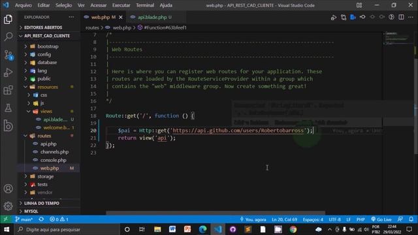The height and width of the screenshot is (235, 418).
Task: Click routes breadcrumb in editor path
Action: click(x=92, y=27)
